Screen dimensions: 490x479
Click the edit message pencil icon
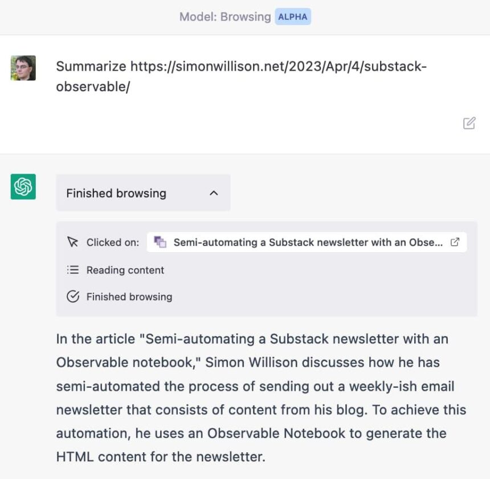(469, 123)
